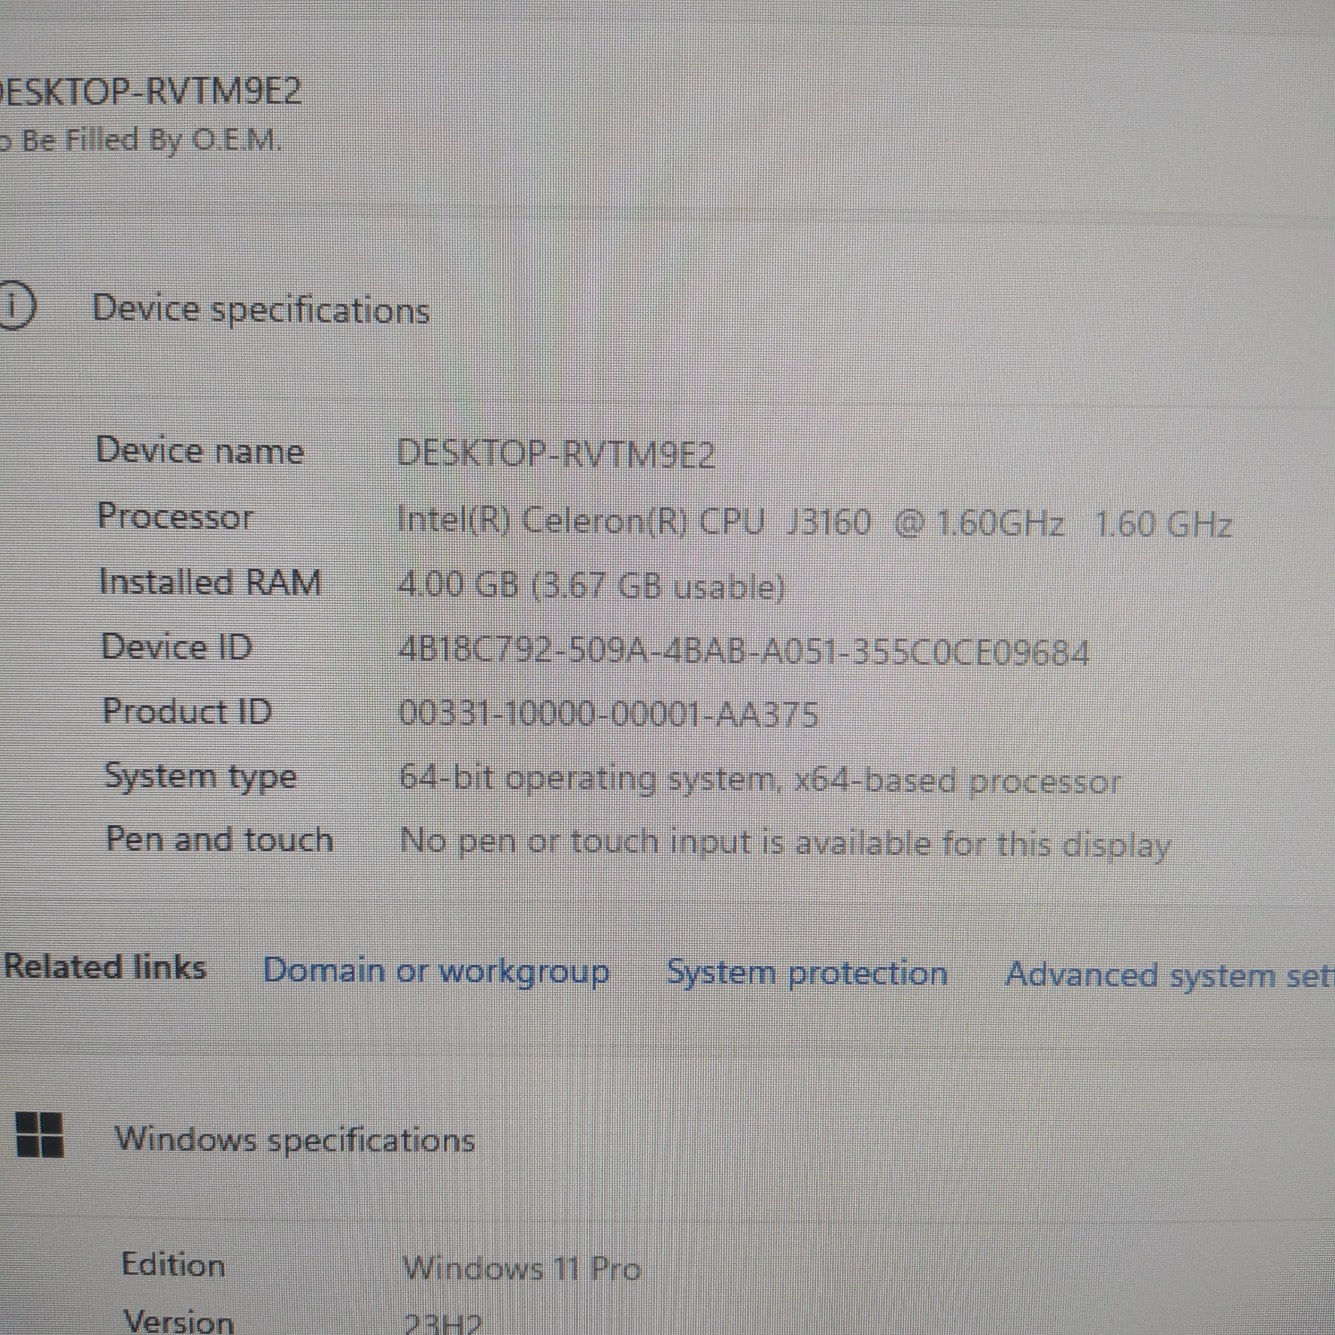Click the DESKTOP-RVTM9E2 heading at top
The image size is (1335, 1335).
(151, 92)
